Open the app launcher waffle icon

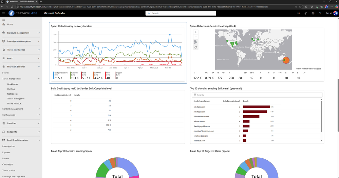3,13
